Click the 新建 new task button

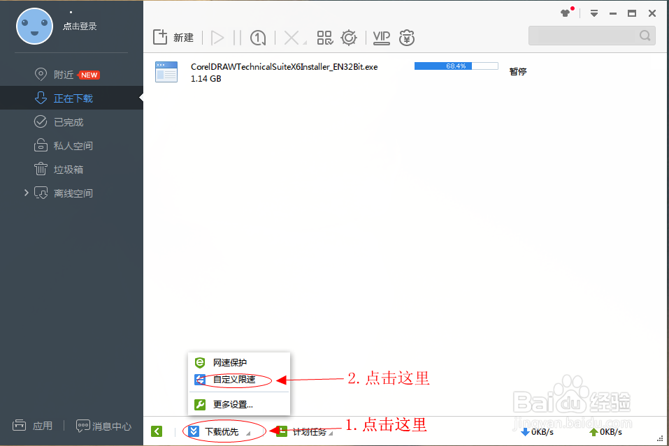pos(173,38)
